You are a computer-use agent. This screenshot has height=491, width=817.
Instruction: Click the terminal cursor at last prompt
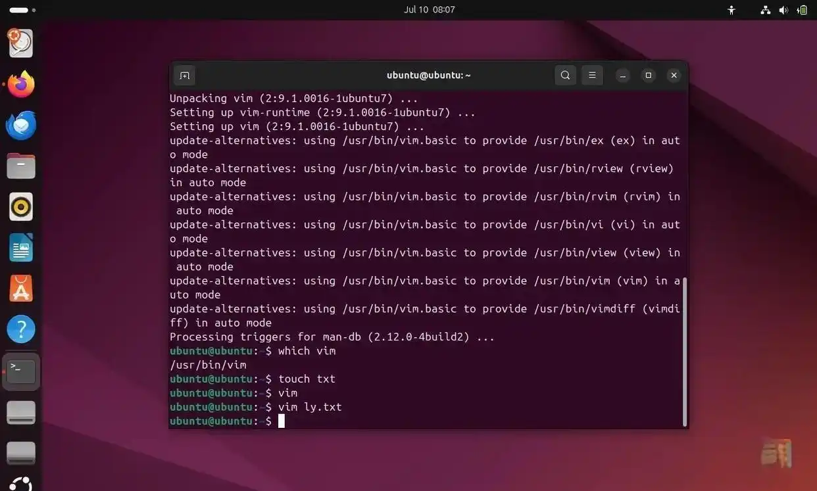pos(282,421)
